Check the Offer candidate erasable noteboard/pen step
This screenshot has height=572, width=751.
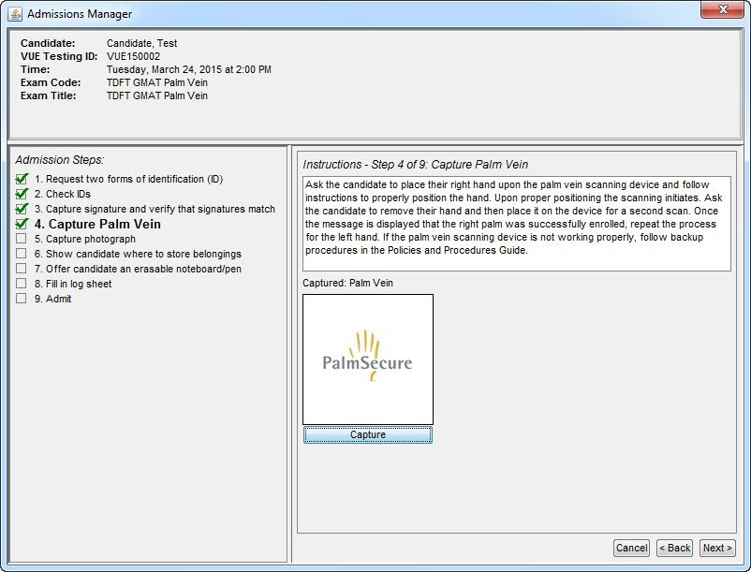(x=22, y=268)
